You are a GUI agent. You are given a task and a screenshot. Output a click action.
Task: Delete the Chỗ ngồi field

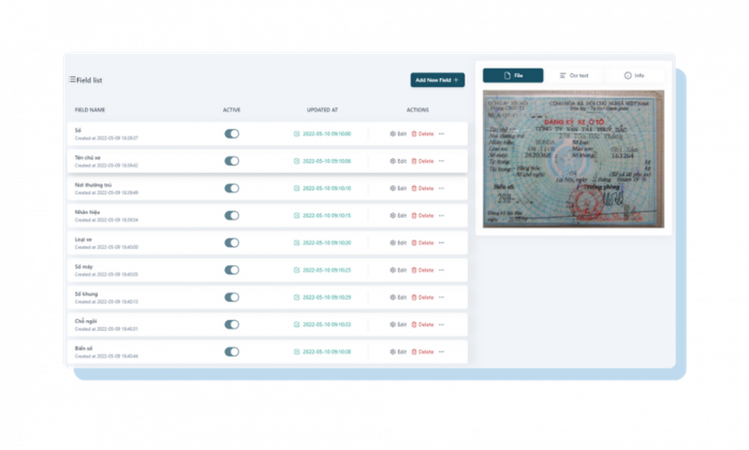click(x=423, y=325)
